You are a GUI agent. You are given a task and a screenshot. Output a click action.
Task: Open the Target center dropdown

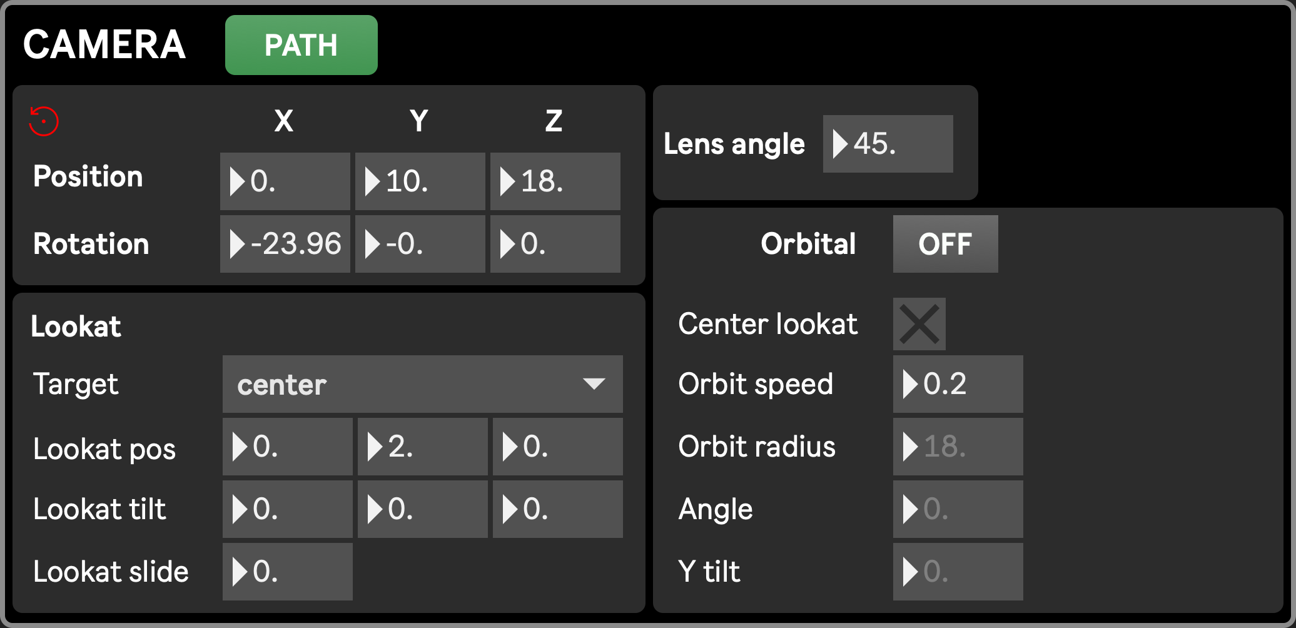click(422, 384)
